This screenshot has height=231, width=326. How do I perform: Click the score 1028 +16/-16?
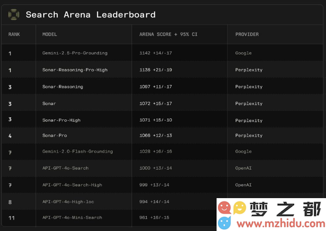pos(155,152)
